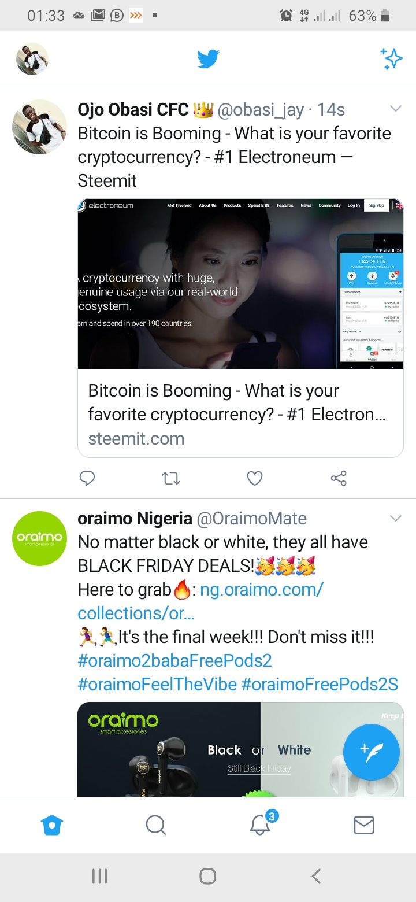Open the search tab
The height and width of the screenshot is (902, 416).
(156, 825)
